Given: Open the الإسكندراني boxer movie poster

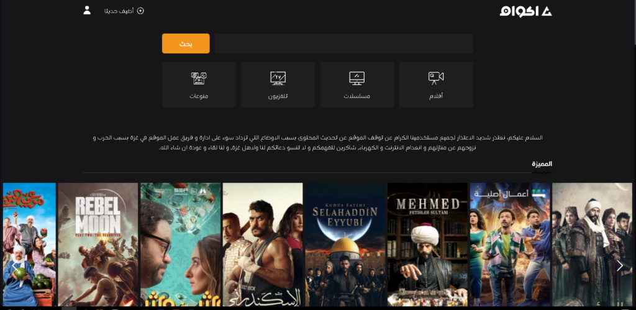Looking at the screenshot, I should coord(263,244).
